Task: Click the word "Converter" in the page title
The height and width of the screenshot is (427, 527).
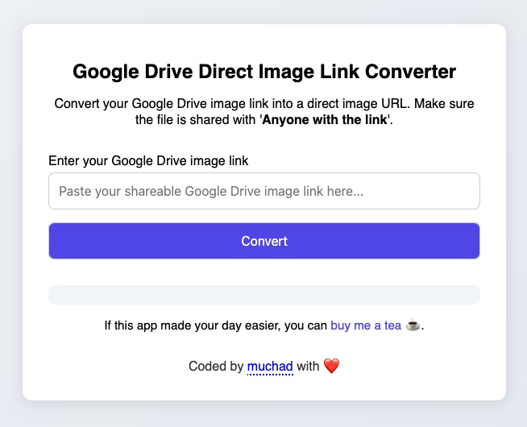Action: [x=410, y=72]
